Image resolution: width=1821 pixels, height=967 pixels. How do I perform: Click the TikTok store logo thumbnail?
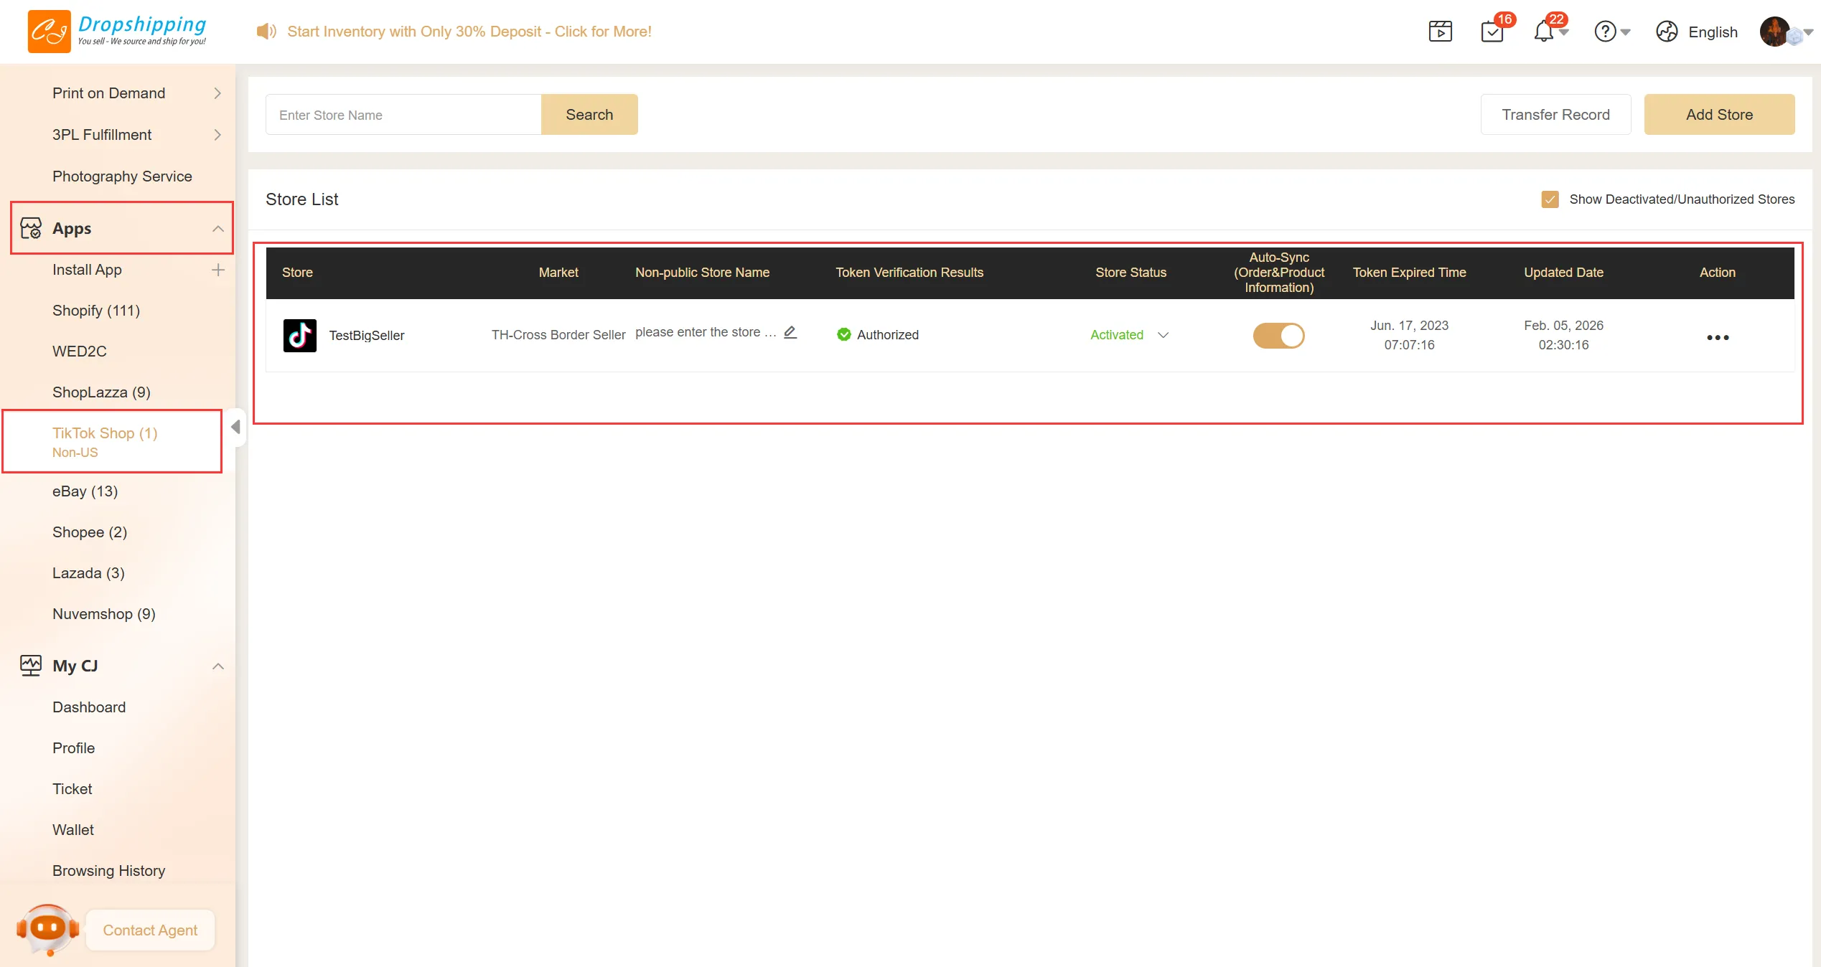(299, 335)
